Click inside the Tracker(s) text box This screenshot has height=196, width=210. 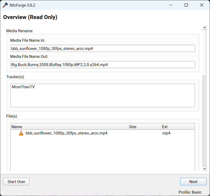102,95
